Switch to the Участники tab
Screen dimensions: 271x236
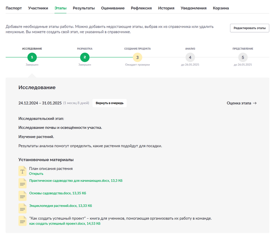(x=38, y=8)
